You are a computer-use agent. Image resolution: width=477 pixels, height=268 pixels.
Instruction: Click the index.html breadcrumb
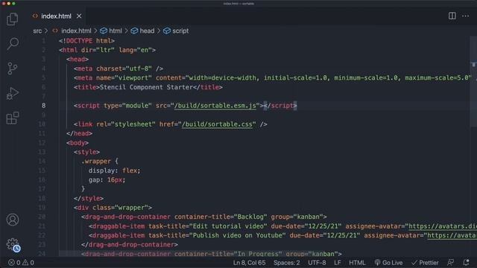(x=76, y=31)
